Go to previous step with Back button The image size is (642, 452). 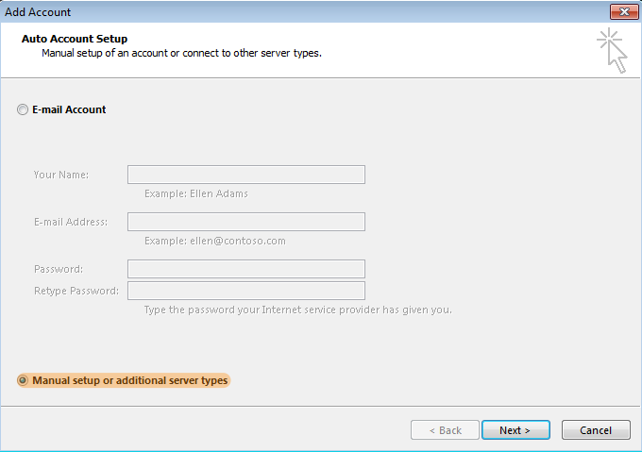445,430
